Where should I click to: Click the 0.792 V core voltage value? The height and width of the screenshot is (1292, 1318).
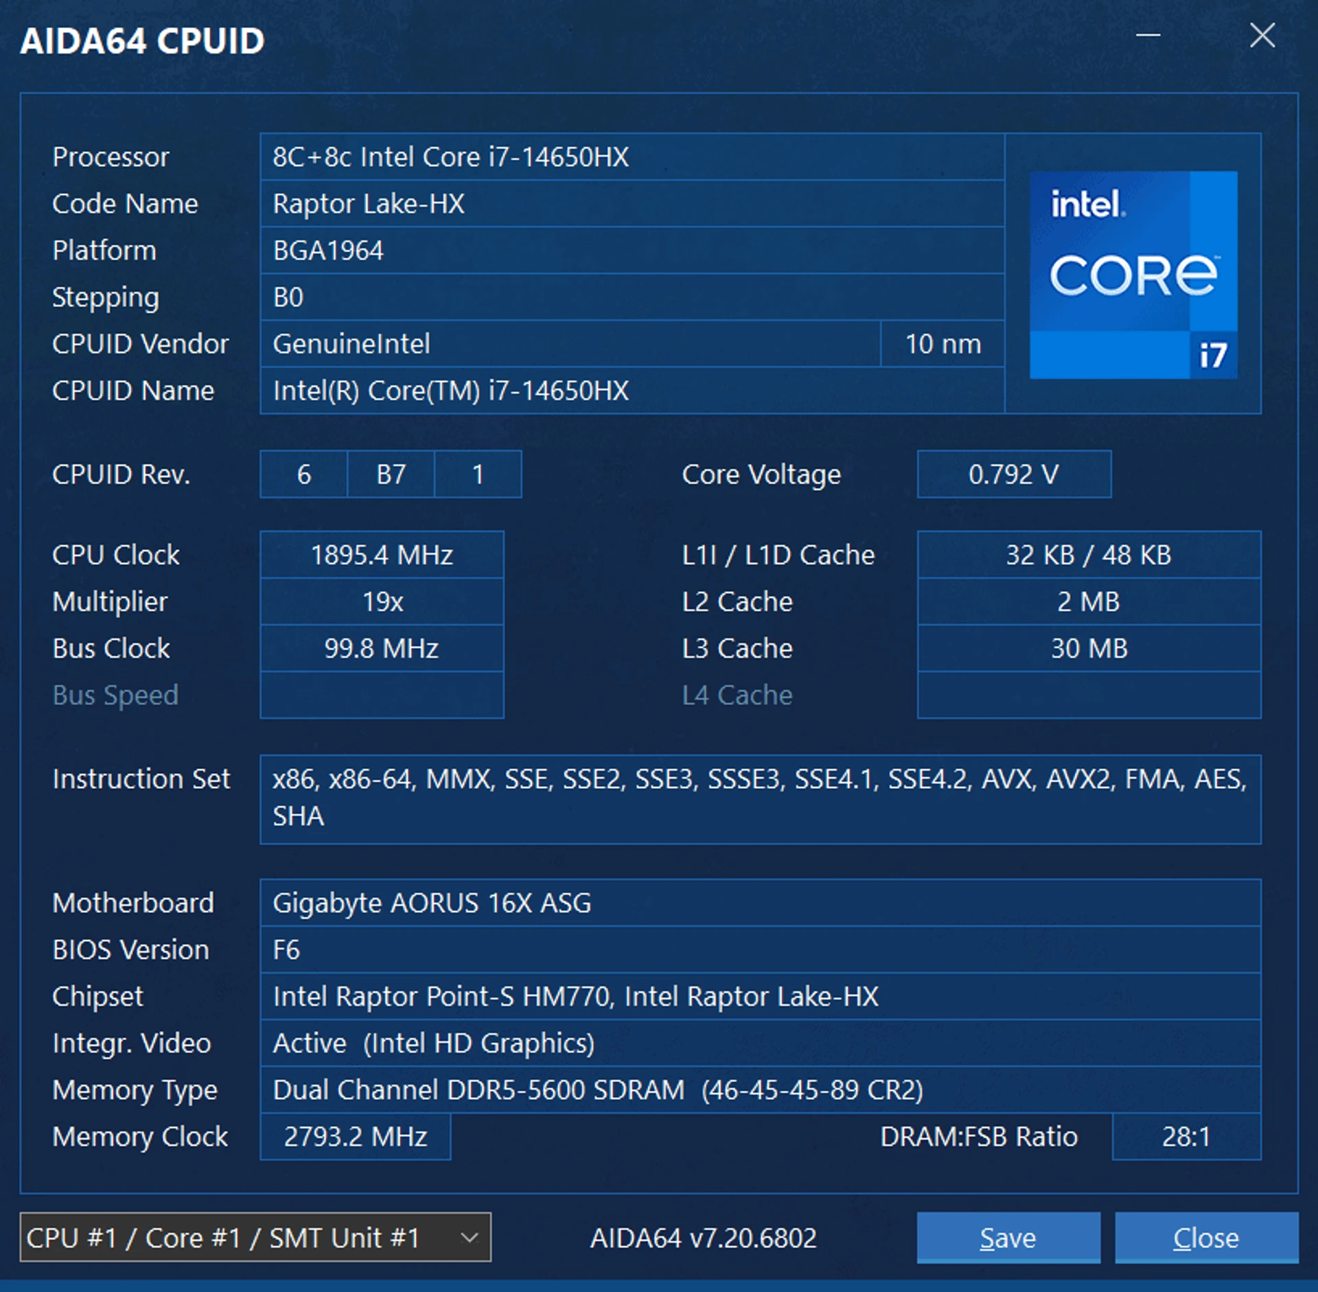coord(1014,474)
